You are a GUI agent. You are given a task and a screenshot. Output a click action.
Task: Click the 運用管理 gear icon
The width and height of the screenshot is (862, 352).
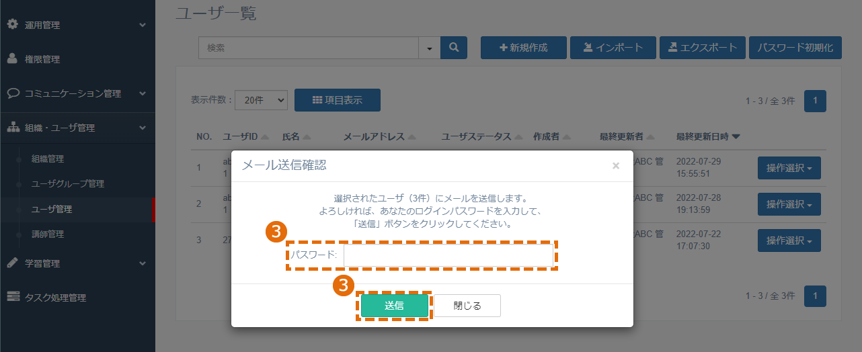click(x=12, y=24)
